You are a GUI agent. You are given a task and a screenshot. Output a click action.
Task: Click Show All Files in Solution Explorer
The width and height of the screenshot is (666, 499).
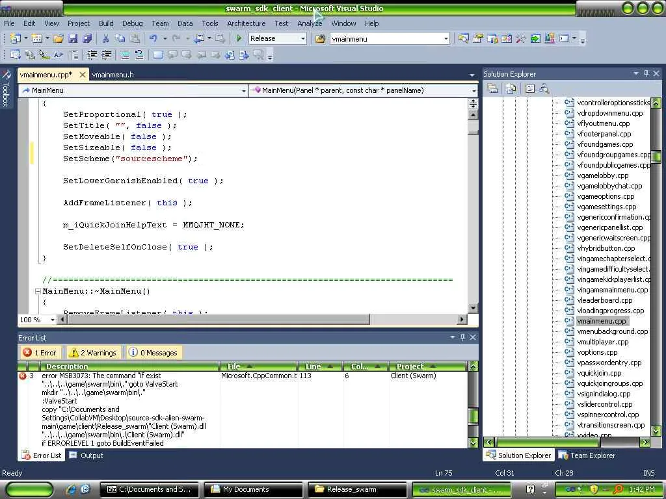pyautogui.click(x=511, y=88)
